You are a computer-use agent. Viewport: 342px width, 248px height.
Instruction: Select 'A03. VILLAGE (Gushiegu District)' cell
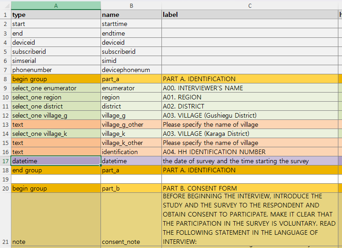pyautogui.click(x=250, y=115)
